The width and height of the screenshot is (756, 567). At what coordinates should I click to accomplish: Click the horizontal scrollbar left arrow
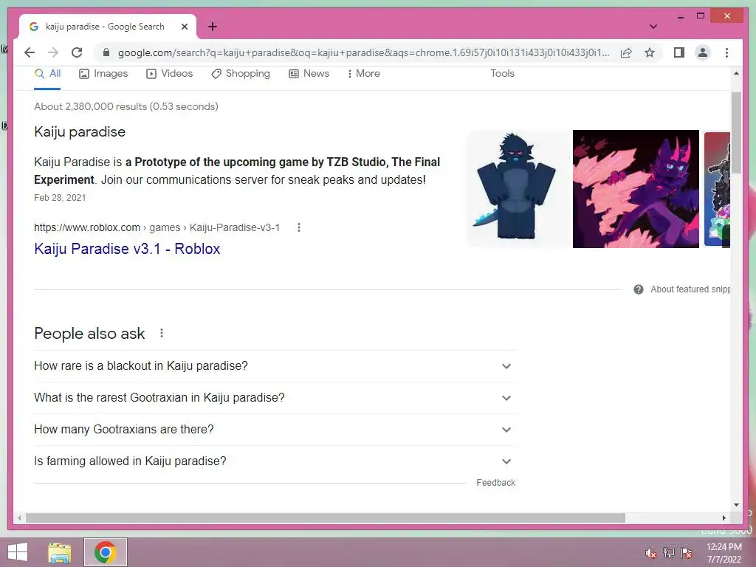pyautogui.click(x=19, y=518)
